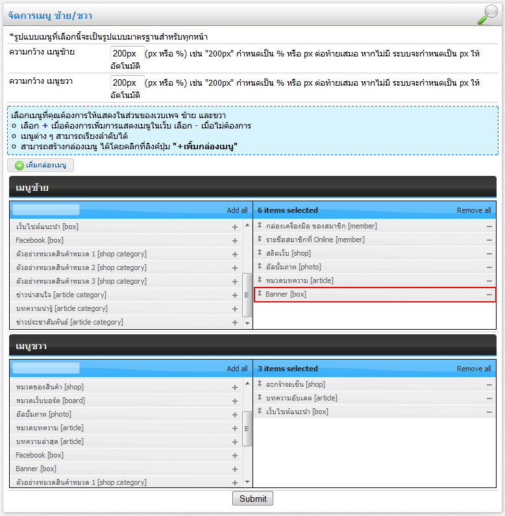Click Add all in the เมนูซ้าย panel
The image size is (505, 516).
point(237,210)
